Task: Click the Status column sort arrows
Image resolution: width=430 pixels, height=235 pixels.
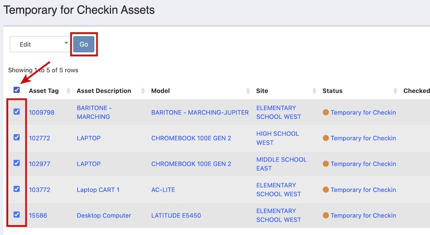Action: [x=395, y=91]
